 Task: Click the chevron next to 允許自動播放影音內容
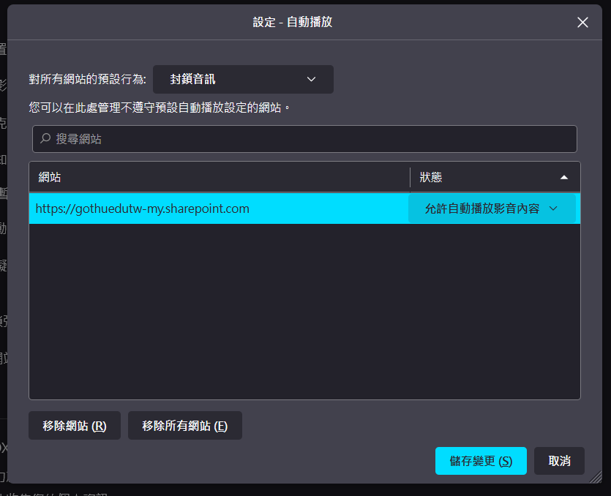point(553,208)
